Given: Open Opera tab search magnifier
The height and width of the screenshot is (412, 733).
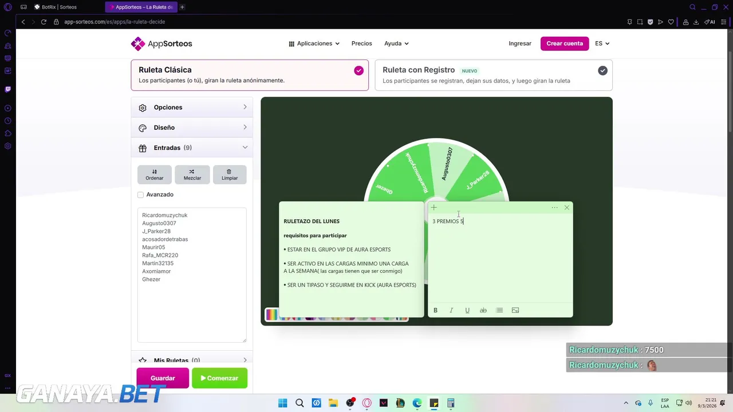Looking at the screenshot, I should (x=693, y=7).
